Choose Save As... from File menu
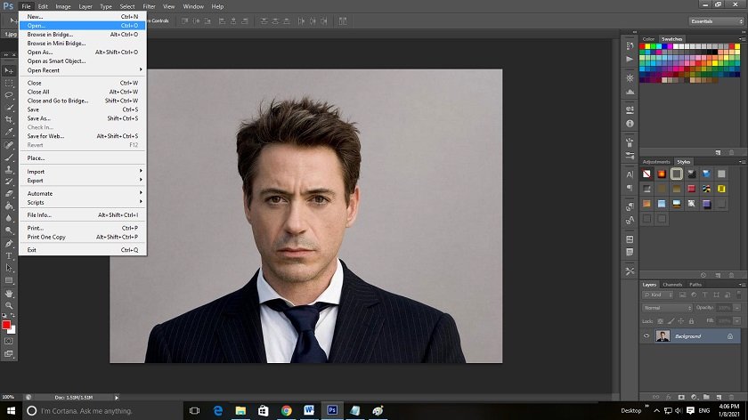The image size is (748, 420). 83,118
